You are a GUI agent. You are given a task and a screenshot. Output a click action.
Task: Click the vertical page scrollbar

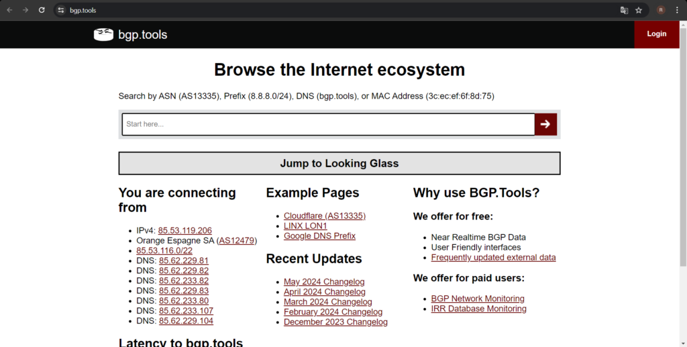point(683,147)
